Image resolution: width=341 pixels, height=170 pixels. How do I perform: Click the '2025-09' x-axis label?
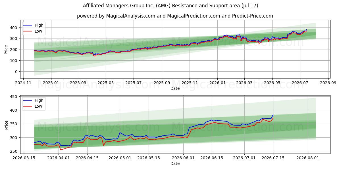(x=162, y=83)
